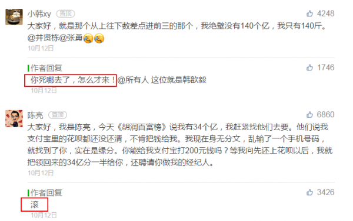Like the author reply with 3426 likes
This screenshot has width=353, height=221.
309,192
